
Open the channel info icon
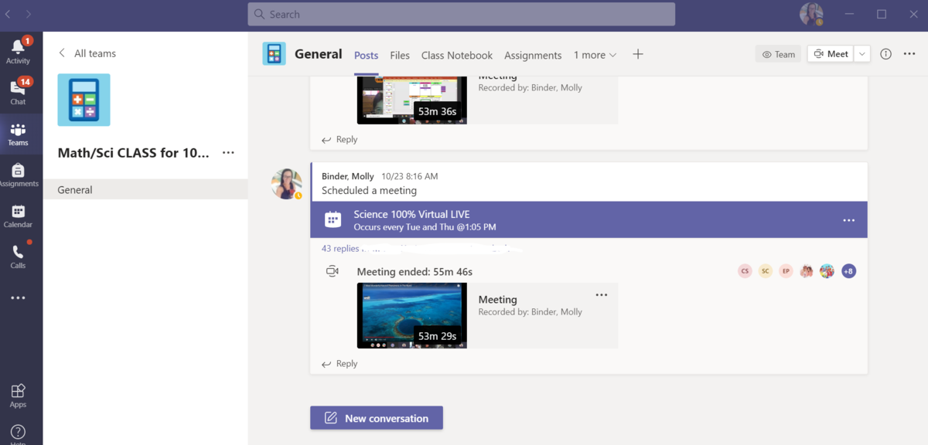click(x=886, y=54)
